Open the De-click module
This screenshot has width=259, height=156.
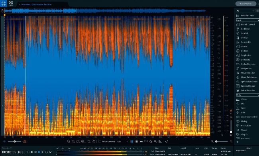(x=245, y=33)
